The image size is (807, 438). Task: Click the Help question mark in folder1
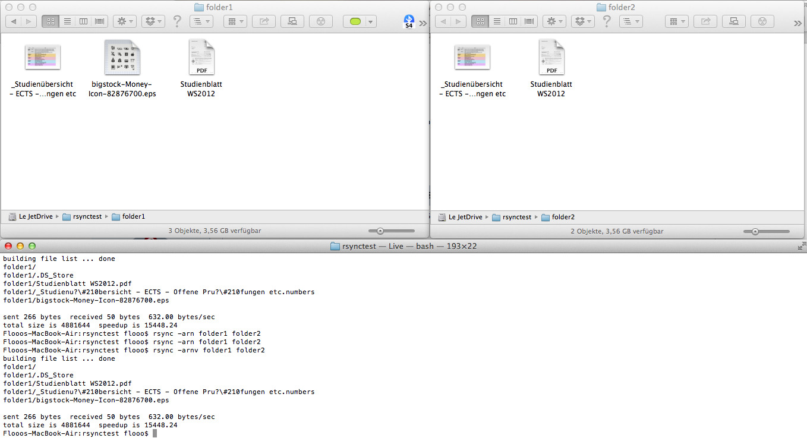point(177,21)
